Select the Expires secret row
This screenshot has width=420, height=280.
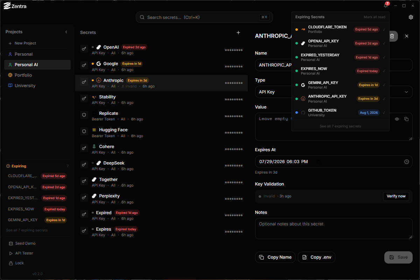point(161,232)
